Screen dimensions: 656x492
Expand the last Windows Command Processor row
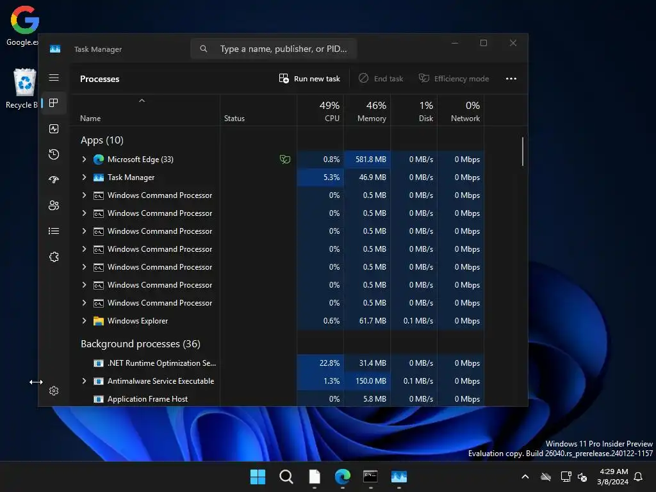(84, 303)
